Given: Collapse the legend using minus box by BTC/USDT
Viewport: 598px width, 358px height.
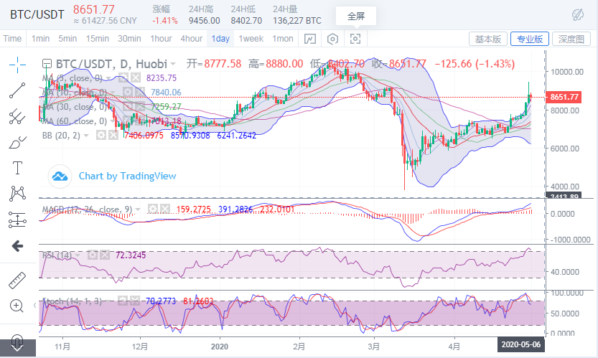Looking at the screenshot, I should coord(47,63).
